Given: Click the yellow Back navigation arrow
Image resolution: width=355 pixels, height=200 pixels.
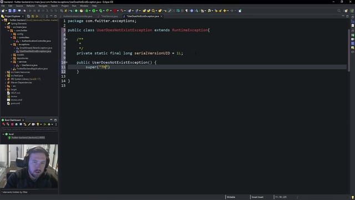Looking at the screenshot, I should (x=225, y=11).
